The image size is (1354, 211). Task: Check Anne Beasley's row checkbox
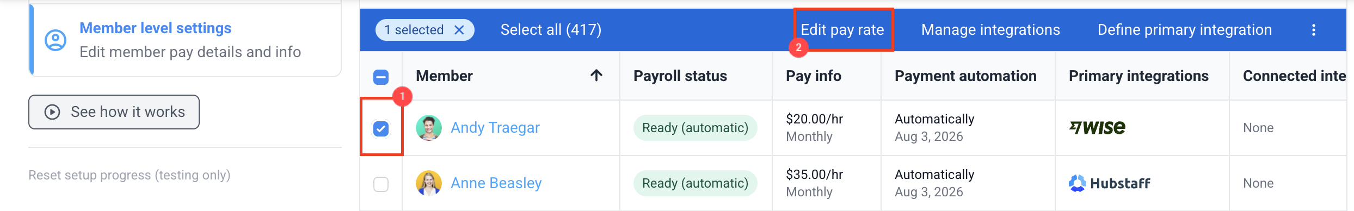click(381, 184)
